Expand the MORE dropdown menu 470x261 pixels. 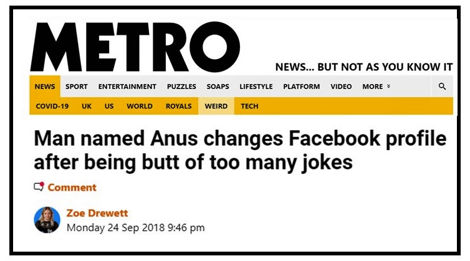pyautogui.click(x=376, y=87)
